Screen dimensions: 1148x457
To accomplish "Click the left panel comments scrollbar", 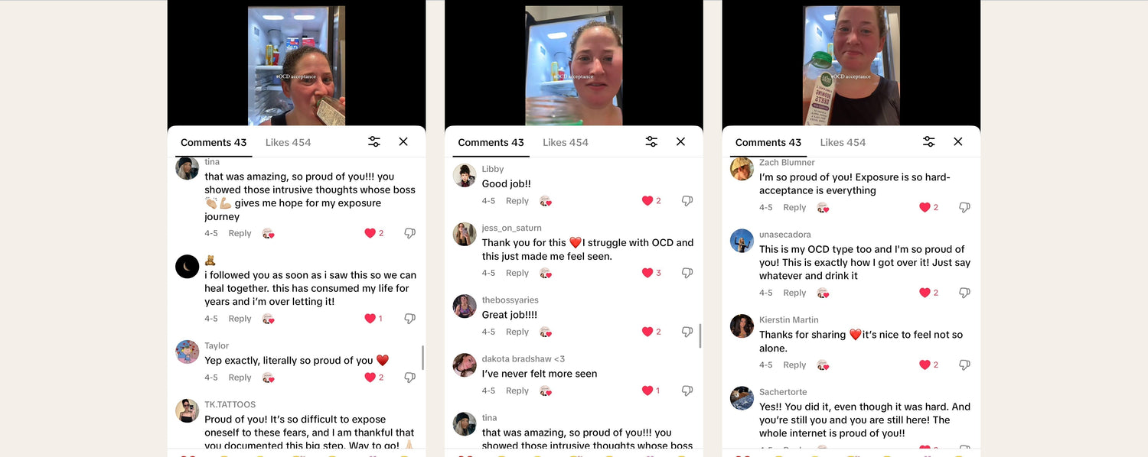I will (x=422, y=358).
